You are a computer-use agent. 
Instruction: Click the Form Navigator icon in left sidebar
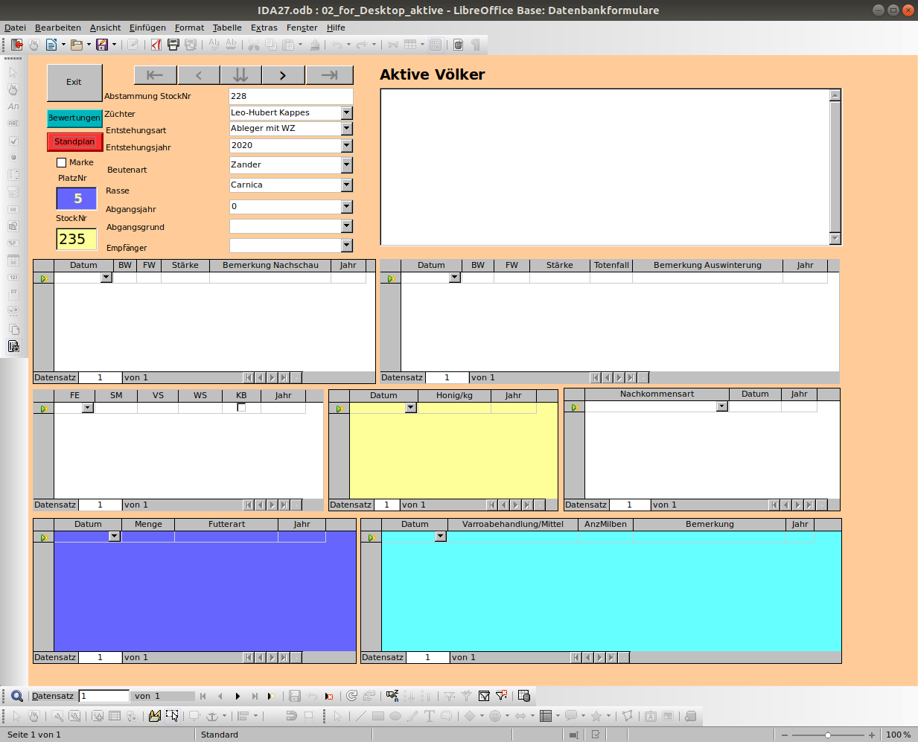tap(13, 346)
